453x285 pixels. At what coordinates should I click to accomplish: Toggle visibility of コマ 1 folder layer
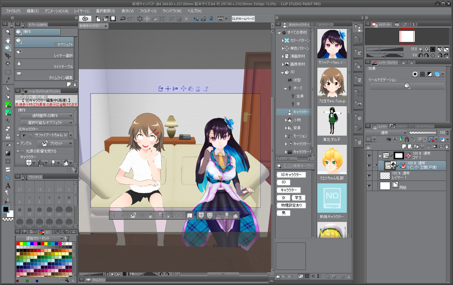coord(369,156)
